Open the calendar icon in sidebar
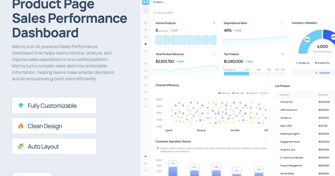The width and height of the screenshot is (335, 176). tap(145, 70)
